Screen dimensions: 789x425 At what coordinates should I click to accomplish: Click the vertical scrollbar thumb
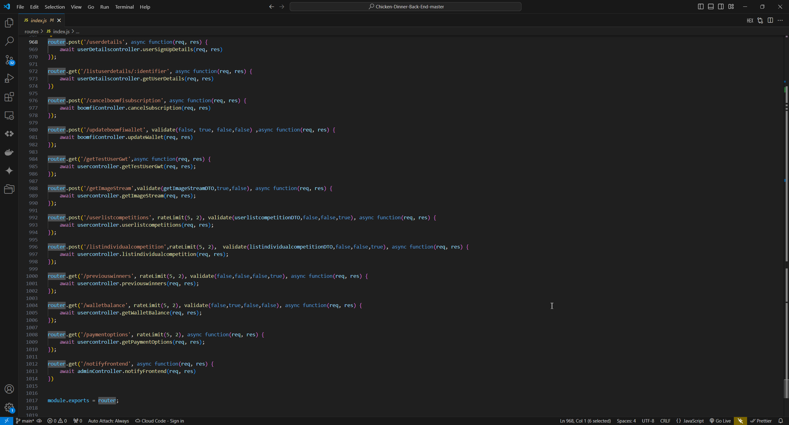[786, 389]
